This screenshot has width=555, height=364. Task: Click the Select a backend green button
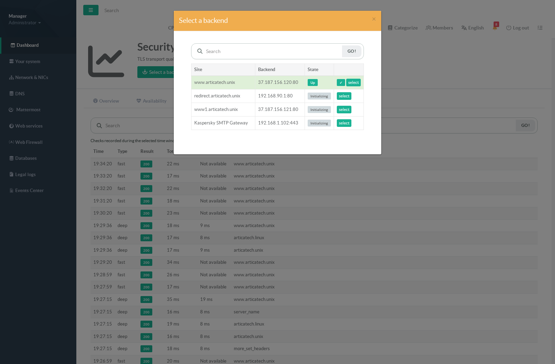tap(156, 72)
